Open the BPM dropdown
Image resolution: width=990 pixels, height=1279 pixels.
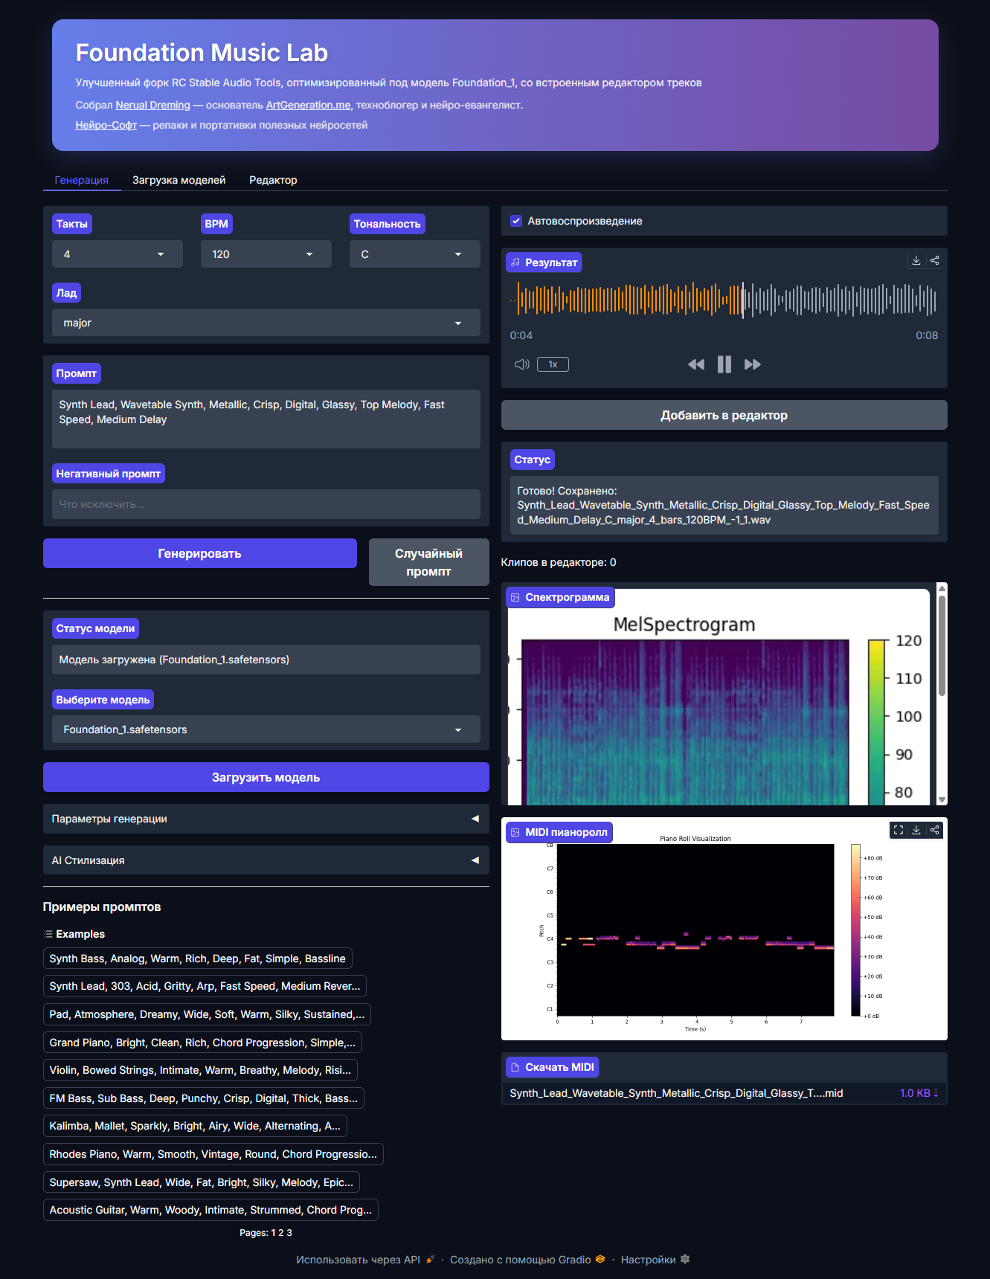point(266,254)
